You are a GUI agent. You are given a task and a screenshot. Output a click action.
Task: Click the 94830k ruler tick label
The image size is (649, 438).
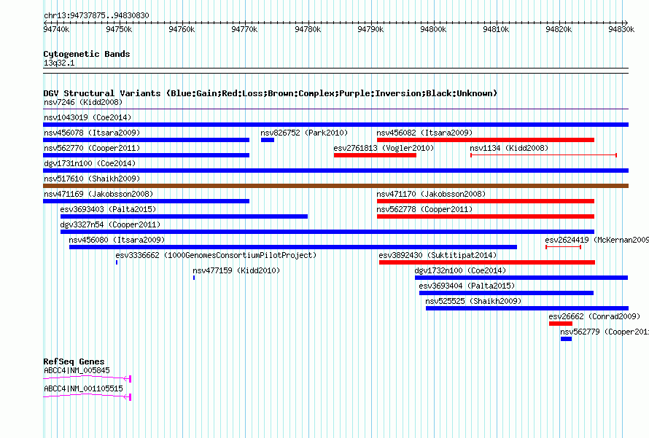coord(621,29)
